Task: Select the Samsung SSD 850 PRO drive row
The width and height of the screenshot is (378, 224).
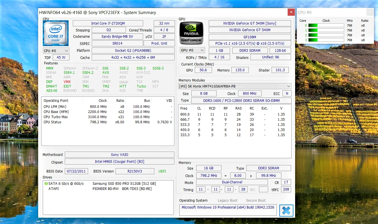Action: 108,184
